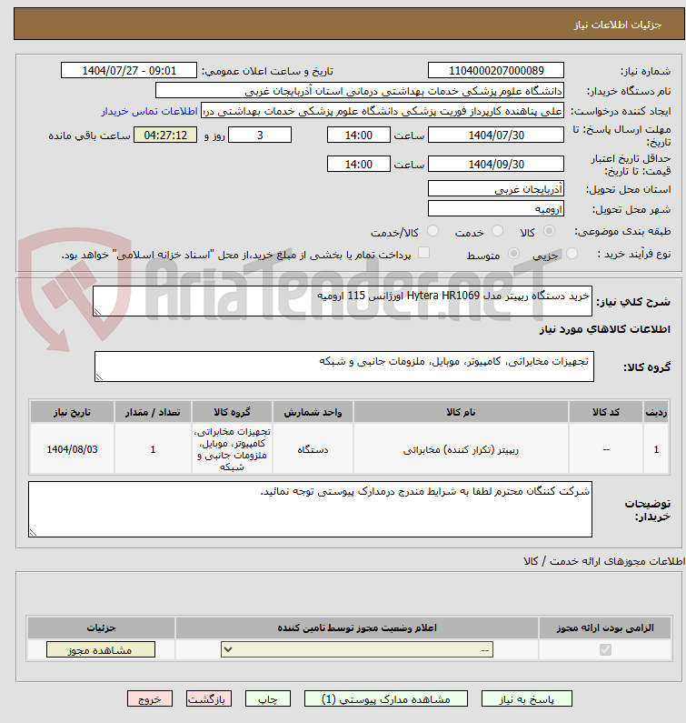The width and height of the screenshot is (686, 723).
Task: Click the تعداد / مقدار column header
Action: coord(153,412)
